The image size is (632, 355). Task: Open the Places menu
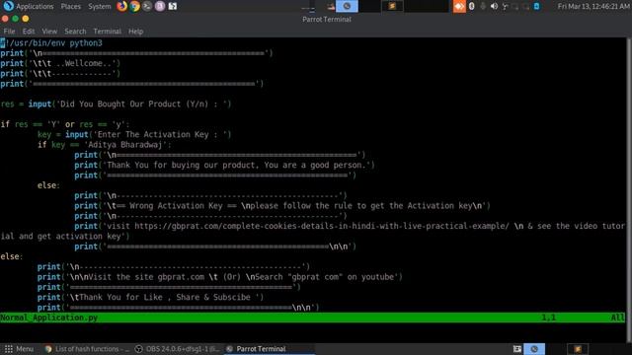(70, 7)
